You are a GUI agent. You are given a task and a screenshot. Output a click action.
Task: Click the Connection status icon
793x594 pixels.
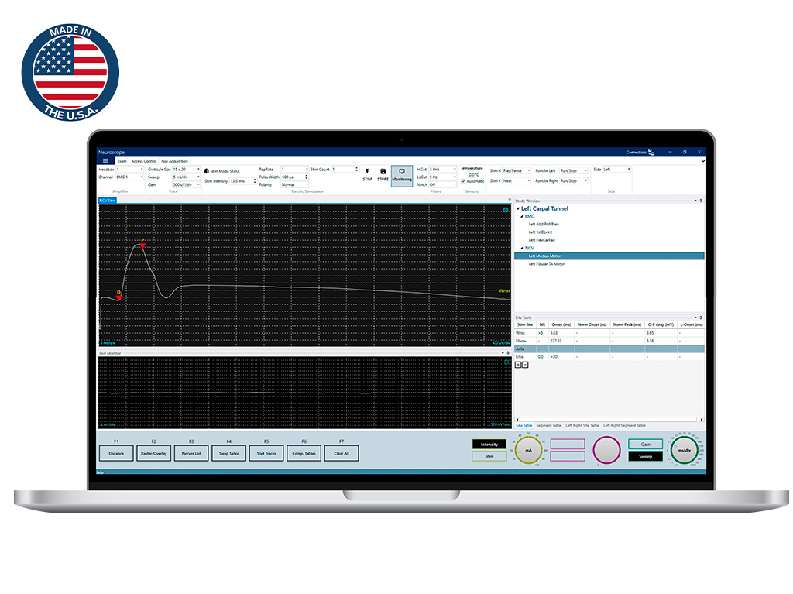pyautogui.click(x=651, y=152)
